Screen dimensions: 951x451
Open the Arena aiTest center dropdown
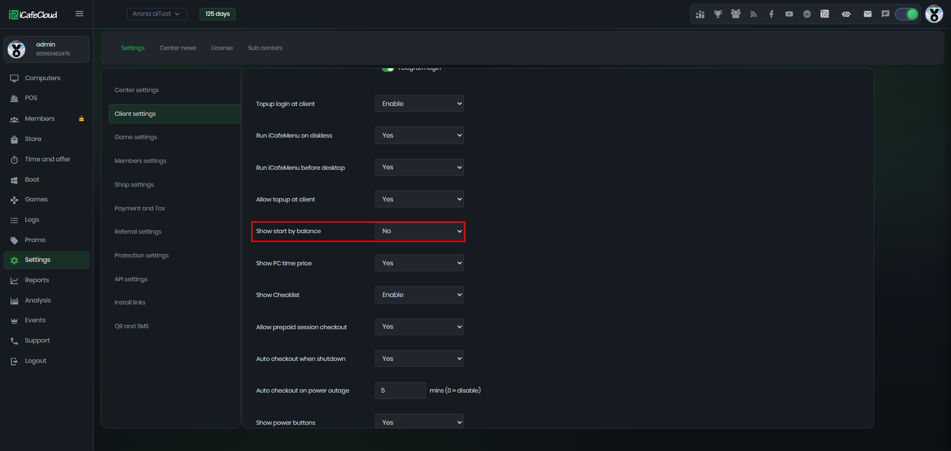tap(157, 14)
